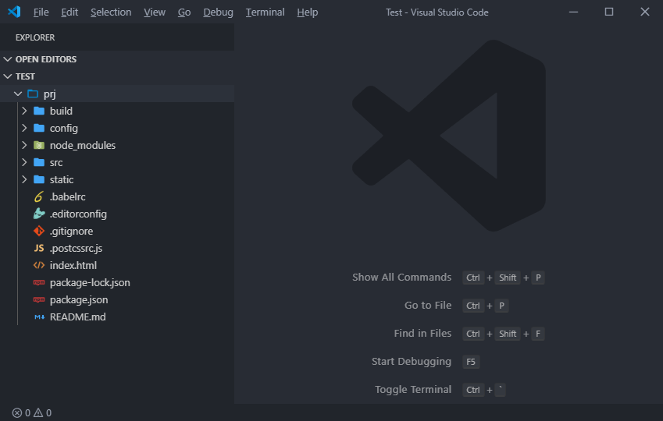
Task: Maximize the Visual Studio Code window
Action: tap(609, 12)
